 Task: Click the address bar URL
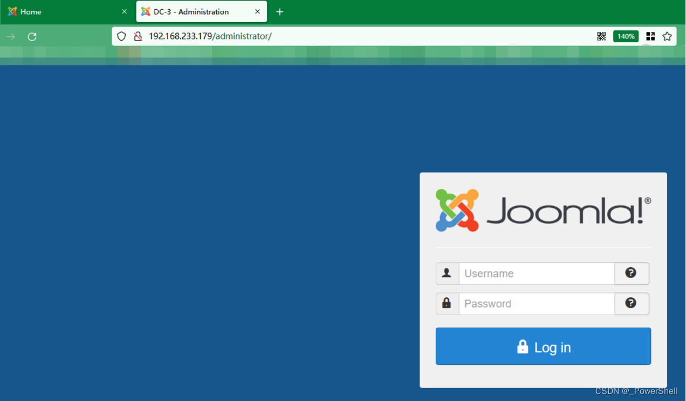(210, 36)
